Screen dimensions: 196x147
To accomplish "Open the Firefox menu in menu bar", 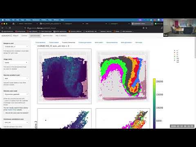I will click(x=8, y=20).
